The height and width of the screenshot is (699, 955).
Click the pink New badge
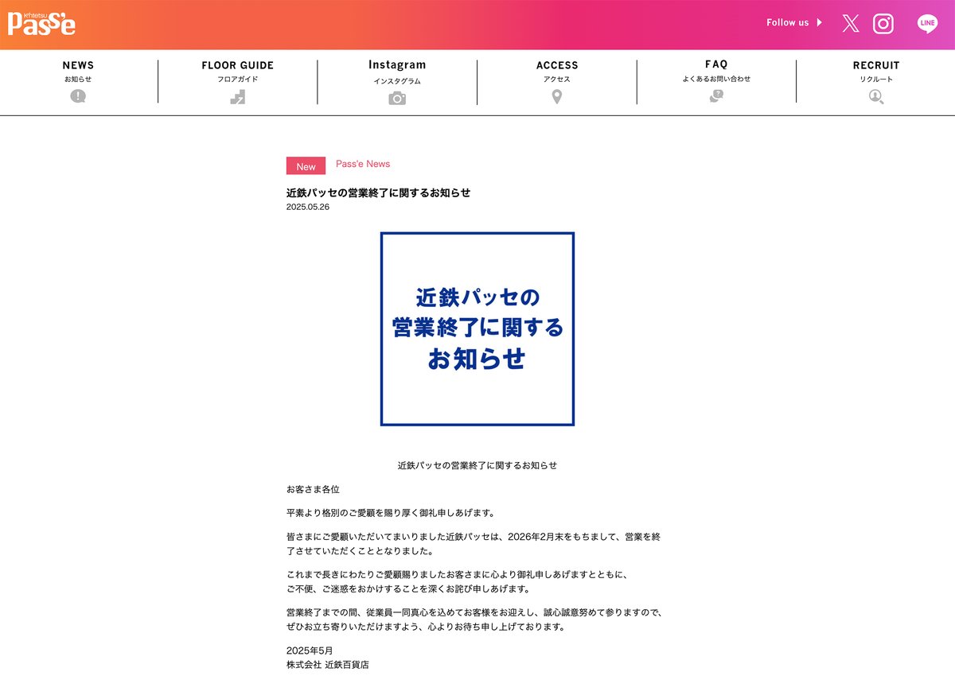point(306,166)
